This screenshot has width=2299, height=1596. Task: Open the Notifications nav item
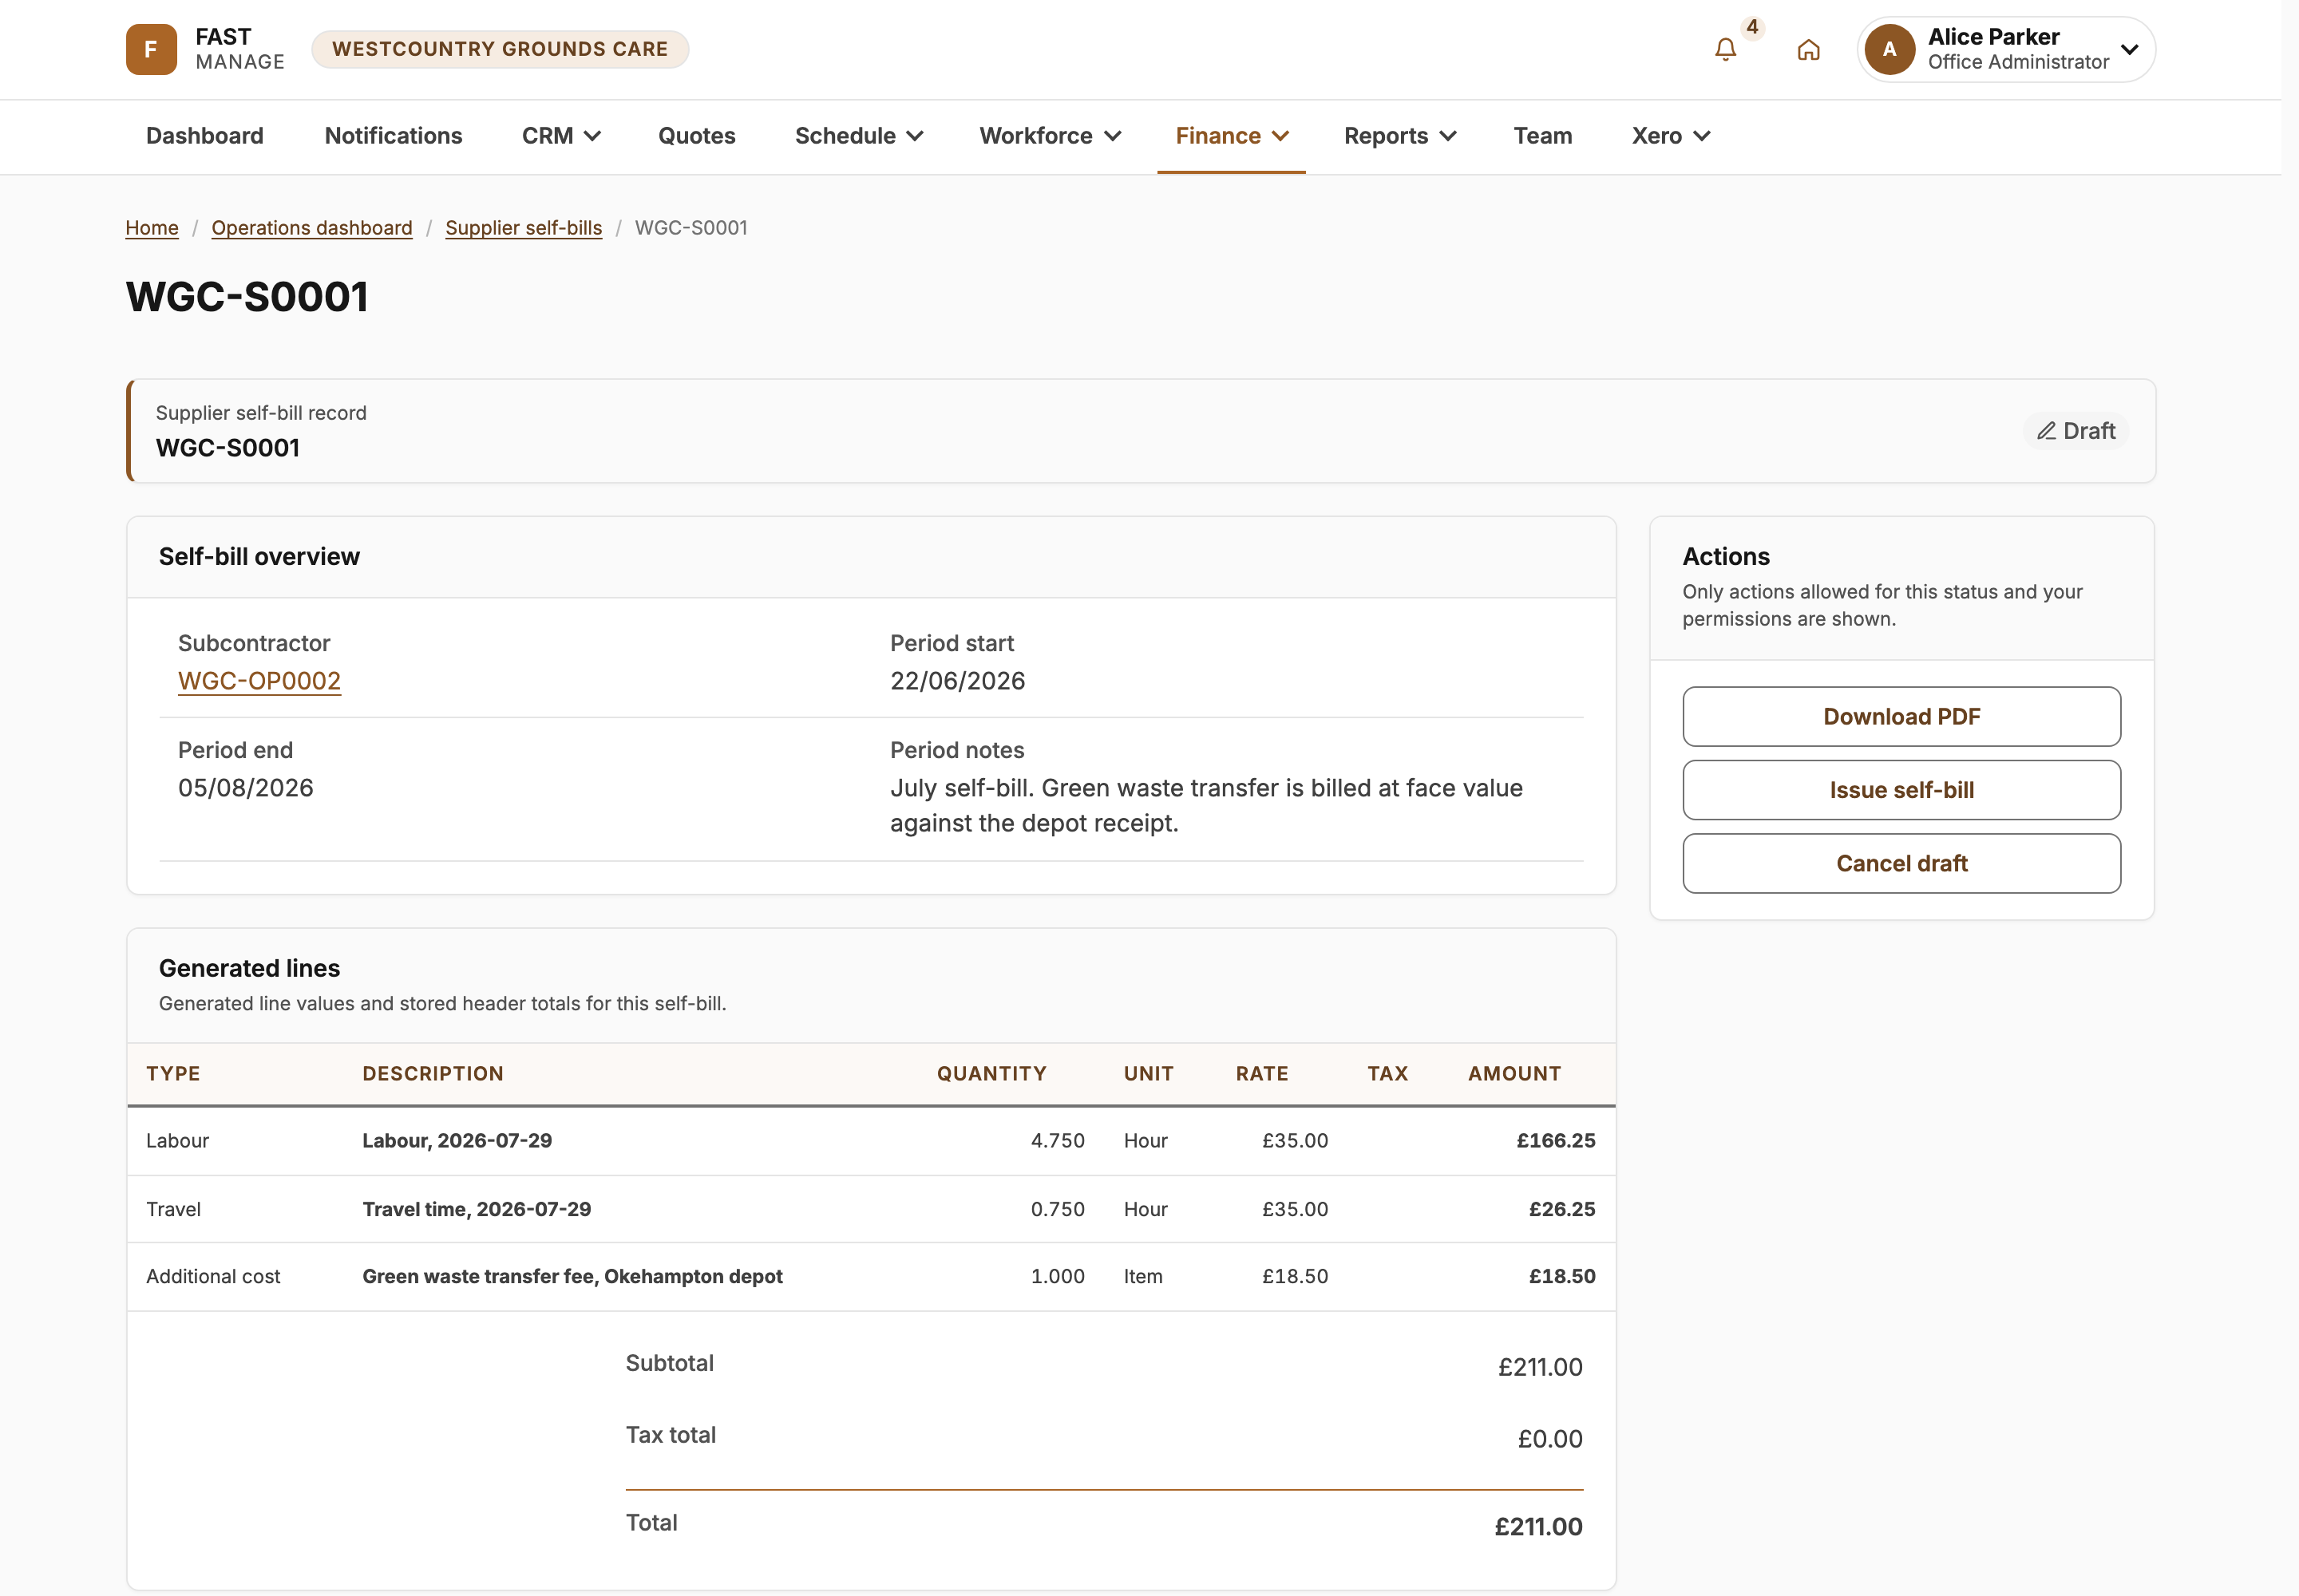point(394,136)
